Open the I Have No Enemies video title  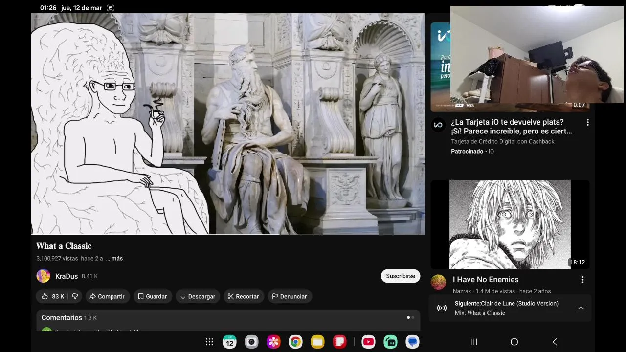click(x=486, y=279)
